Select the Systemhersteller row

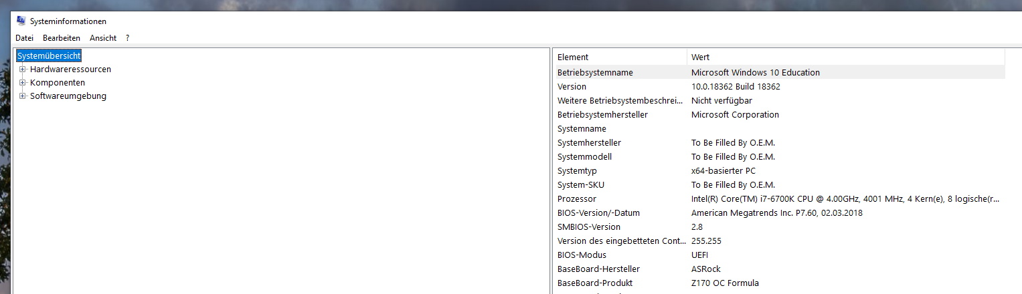780,142
